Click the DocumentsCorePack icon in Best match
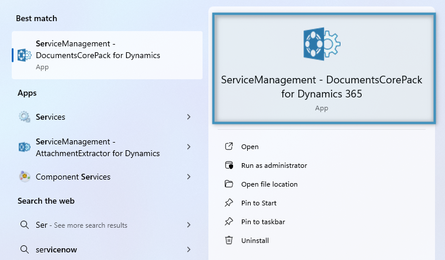This screenshot has height=260, width=445. 25,55
